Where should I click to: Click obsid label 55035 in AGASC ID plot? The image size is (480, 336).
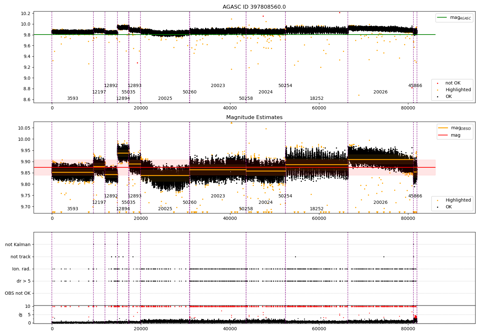tap(128, 92)
